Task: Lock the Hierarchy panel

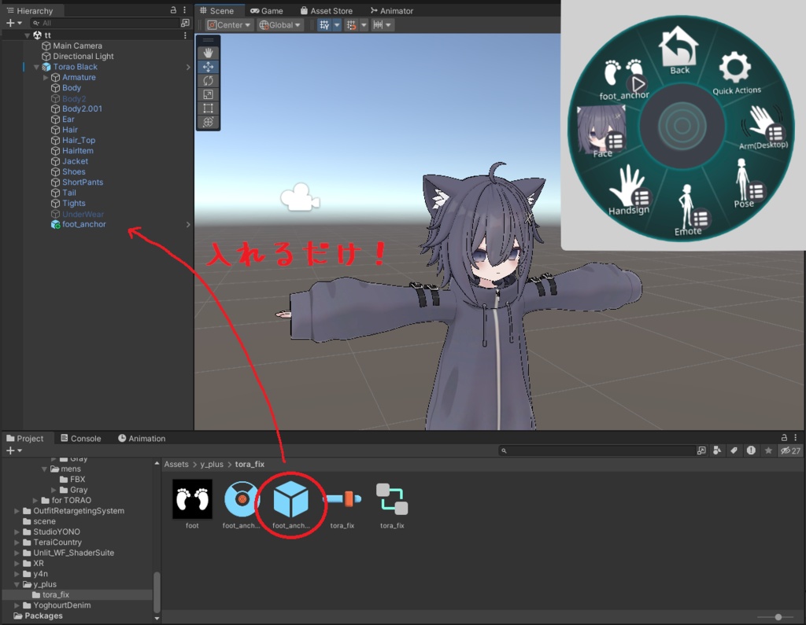Action: pos(174,10)
